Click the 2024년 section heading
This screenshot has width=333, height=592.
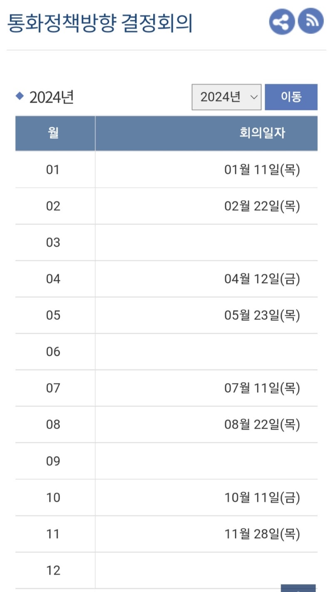[x=52, y=97]
